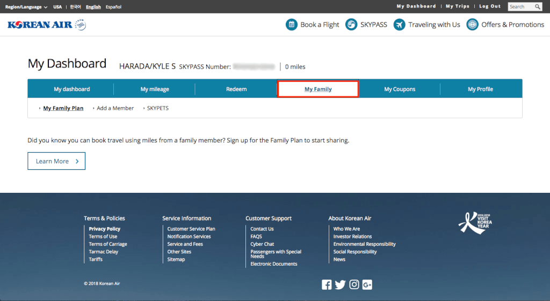This screenshot has width=550, height=301.
Task: Open the Add a Member sub-link
Action: point(115,108)
